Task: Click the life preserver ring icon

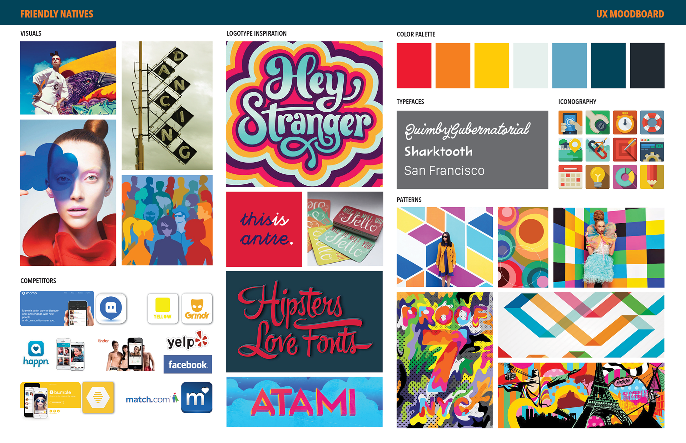Action: (x=652, y=122)
